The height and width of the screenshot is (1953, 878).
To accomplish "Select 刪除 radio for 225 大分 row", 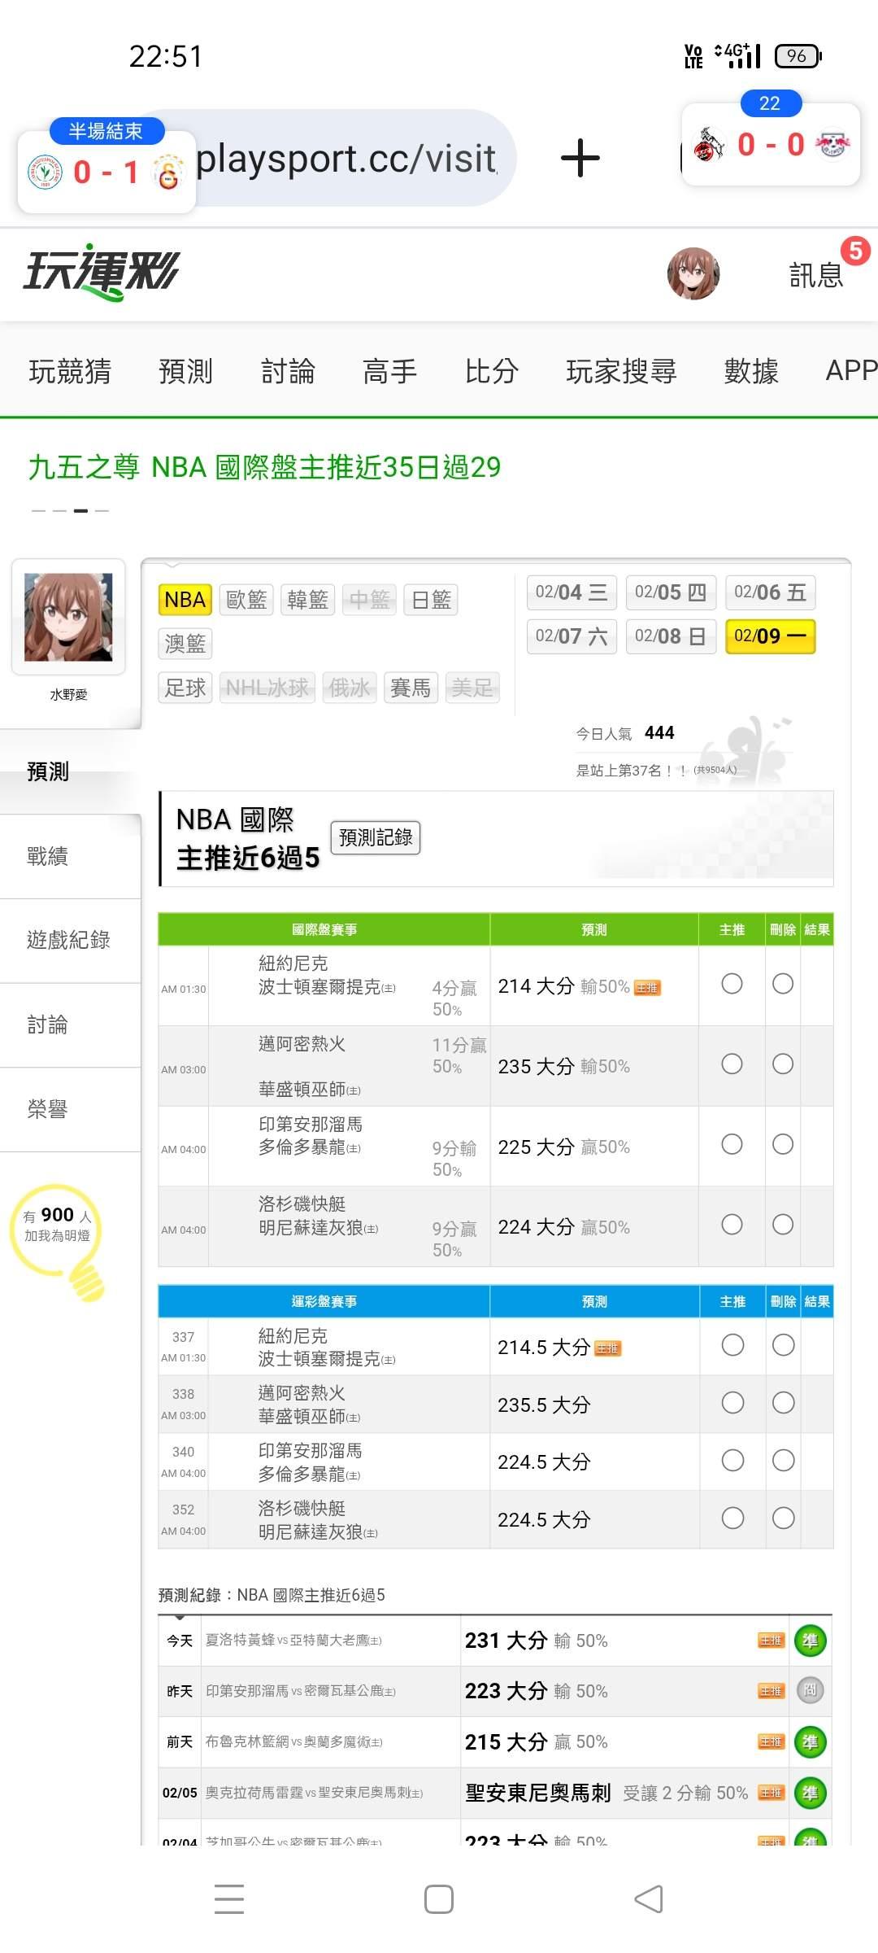I will coord(783,1145).
